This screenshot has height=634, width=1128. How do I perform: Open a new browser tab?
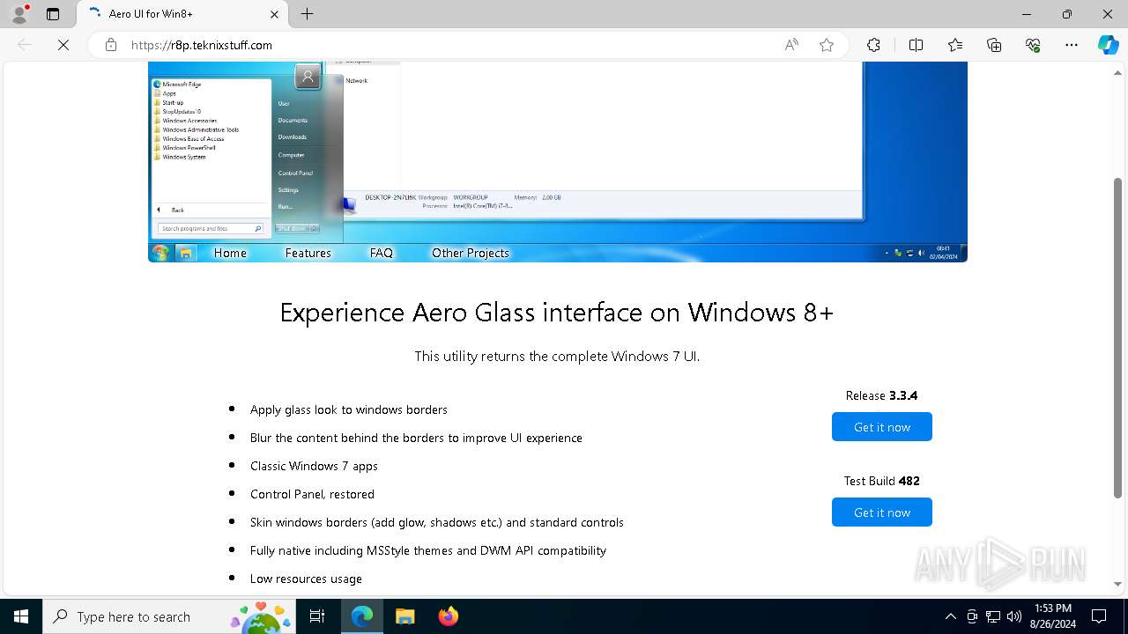coord(307,14)
